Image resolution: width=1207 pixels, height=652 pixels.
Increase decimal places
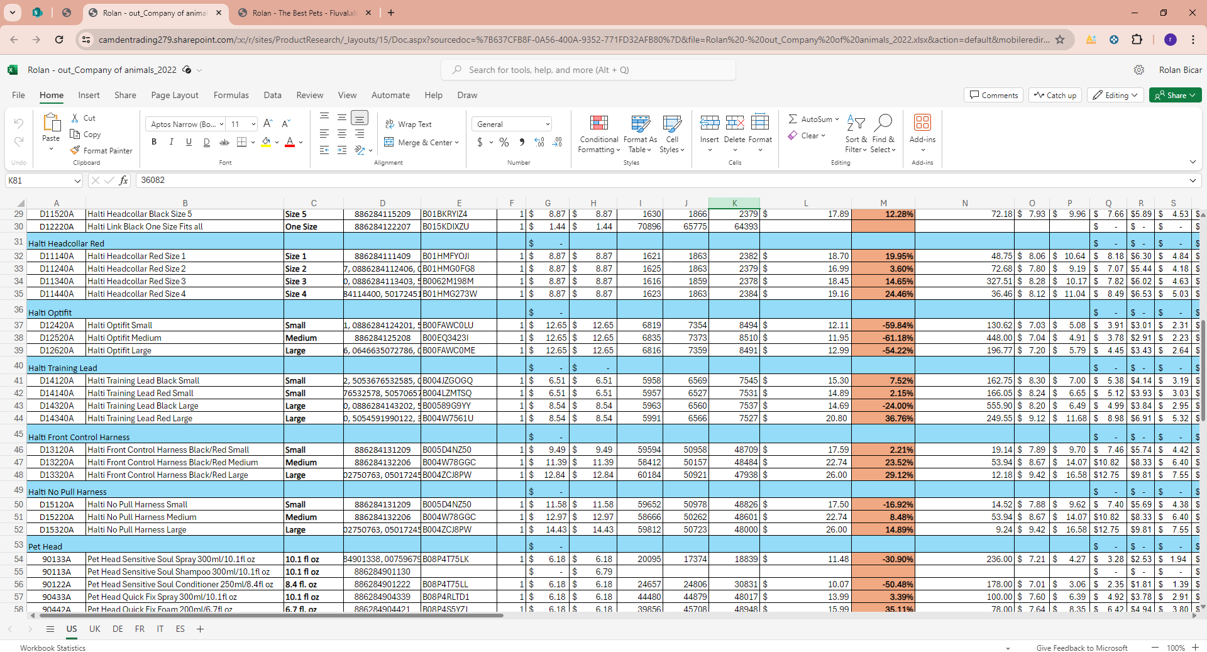539,143
